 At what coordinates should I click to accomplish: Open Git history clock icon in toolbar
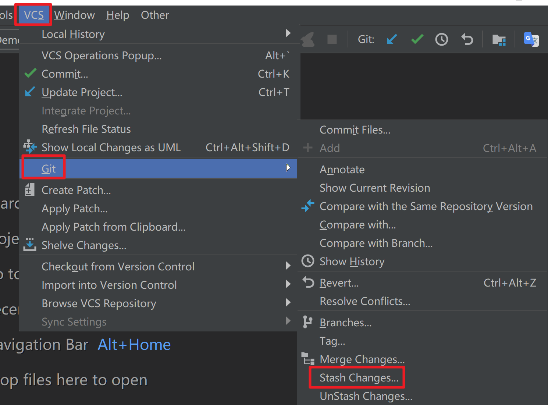pyautogui.click(x=442, y=39)
